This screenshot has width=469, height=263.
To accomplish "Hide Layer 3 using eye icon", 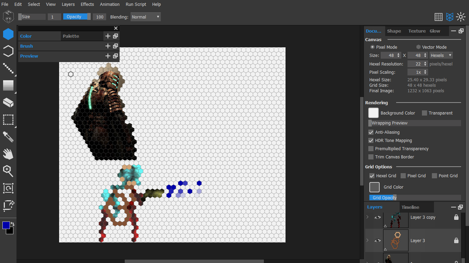I will tap(378, 241).
